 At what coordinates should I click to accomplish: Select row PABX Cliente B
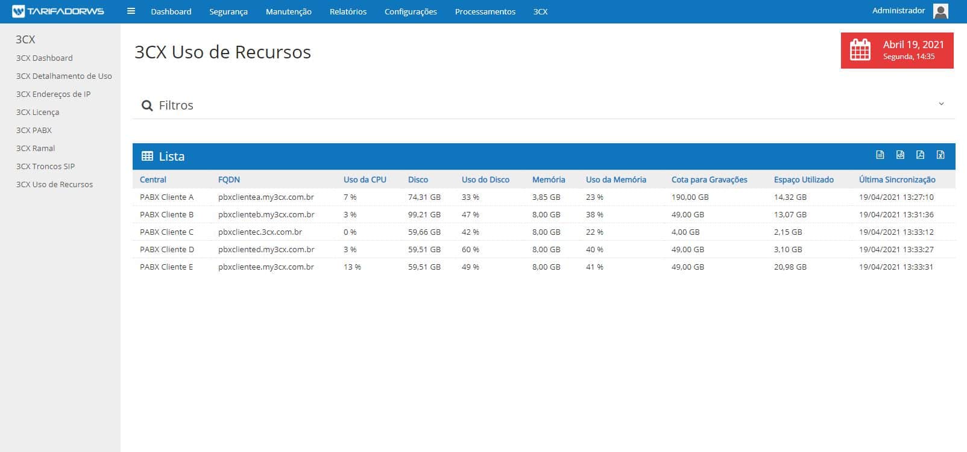click(544, 214)
